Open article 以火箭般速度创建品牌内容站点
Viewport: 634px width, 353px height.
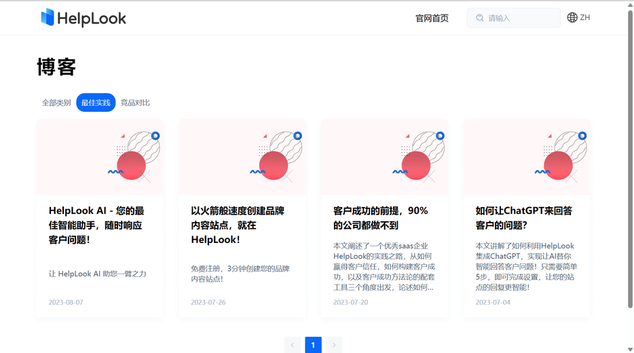(x=238, y=225)
